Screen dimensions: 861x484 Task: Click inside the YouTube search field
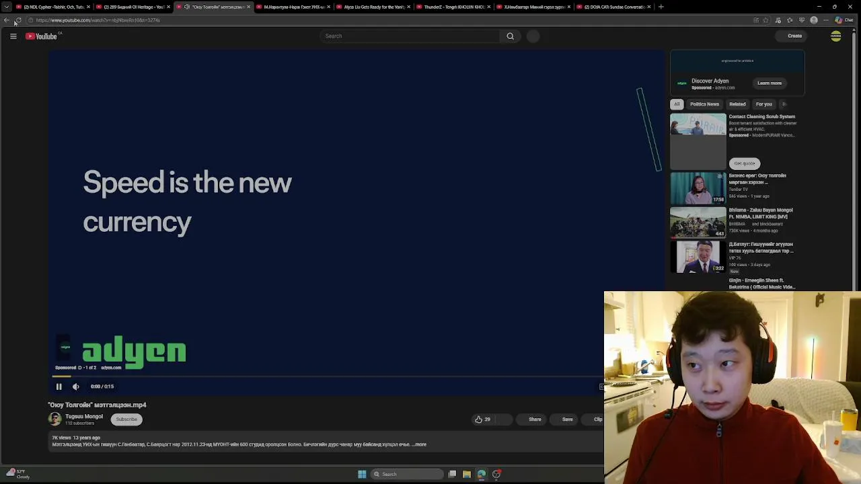pos(410,36)
